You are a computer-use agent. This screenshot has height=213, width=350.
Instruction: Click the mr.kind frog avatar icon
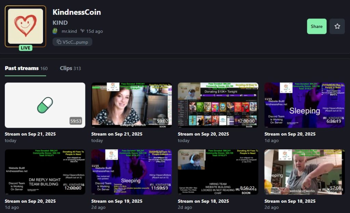point(55,31)
